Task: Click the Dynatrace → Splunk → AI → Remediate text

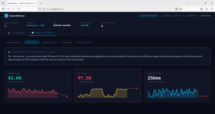Action: 180,16
